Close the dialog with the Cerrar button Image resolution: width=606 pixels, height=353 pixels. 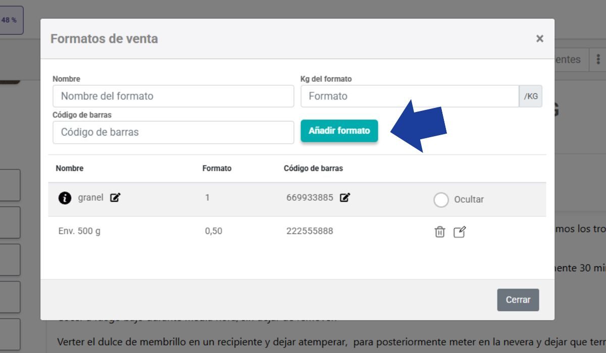pyautogui.click(x=518, y=299)
